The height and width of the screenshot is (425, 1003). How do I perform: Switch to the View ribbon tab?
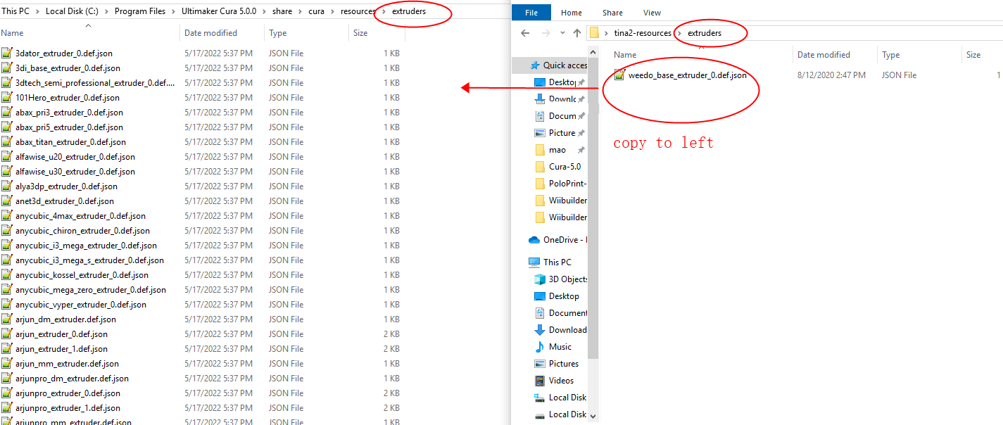652,13
